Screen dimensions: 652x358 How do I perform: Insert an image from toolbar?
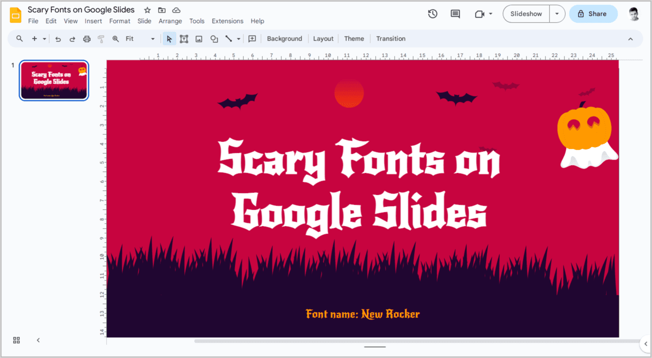[199, 39]
